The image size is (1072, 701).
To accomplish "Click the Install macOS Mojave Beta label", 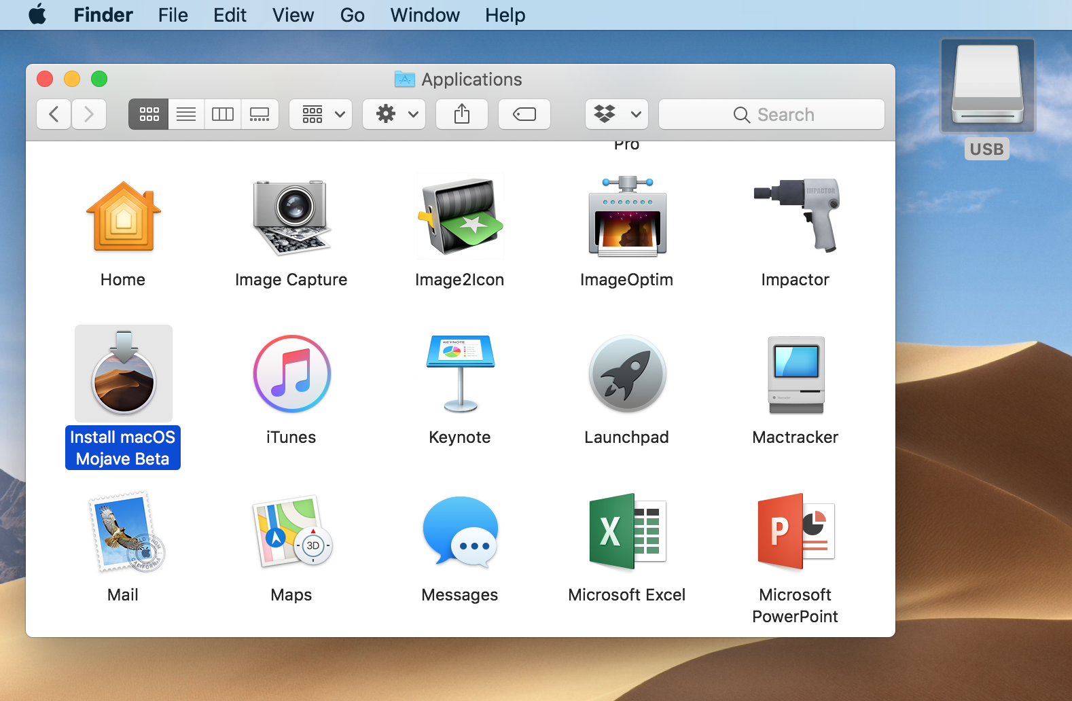I will coord(123,448).
